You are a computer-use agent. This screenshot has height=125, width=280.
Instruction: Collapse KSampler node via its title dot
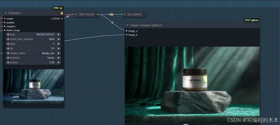[6, 13]
